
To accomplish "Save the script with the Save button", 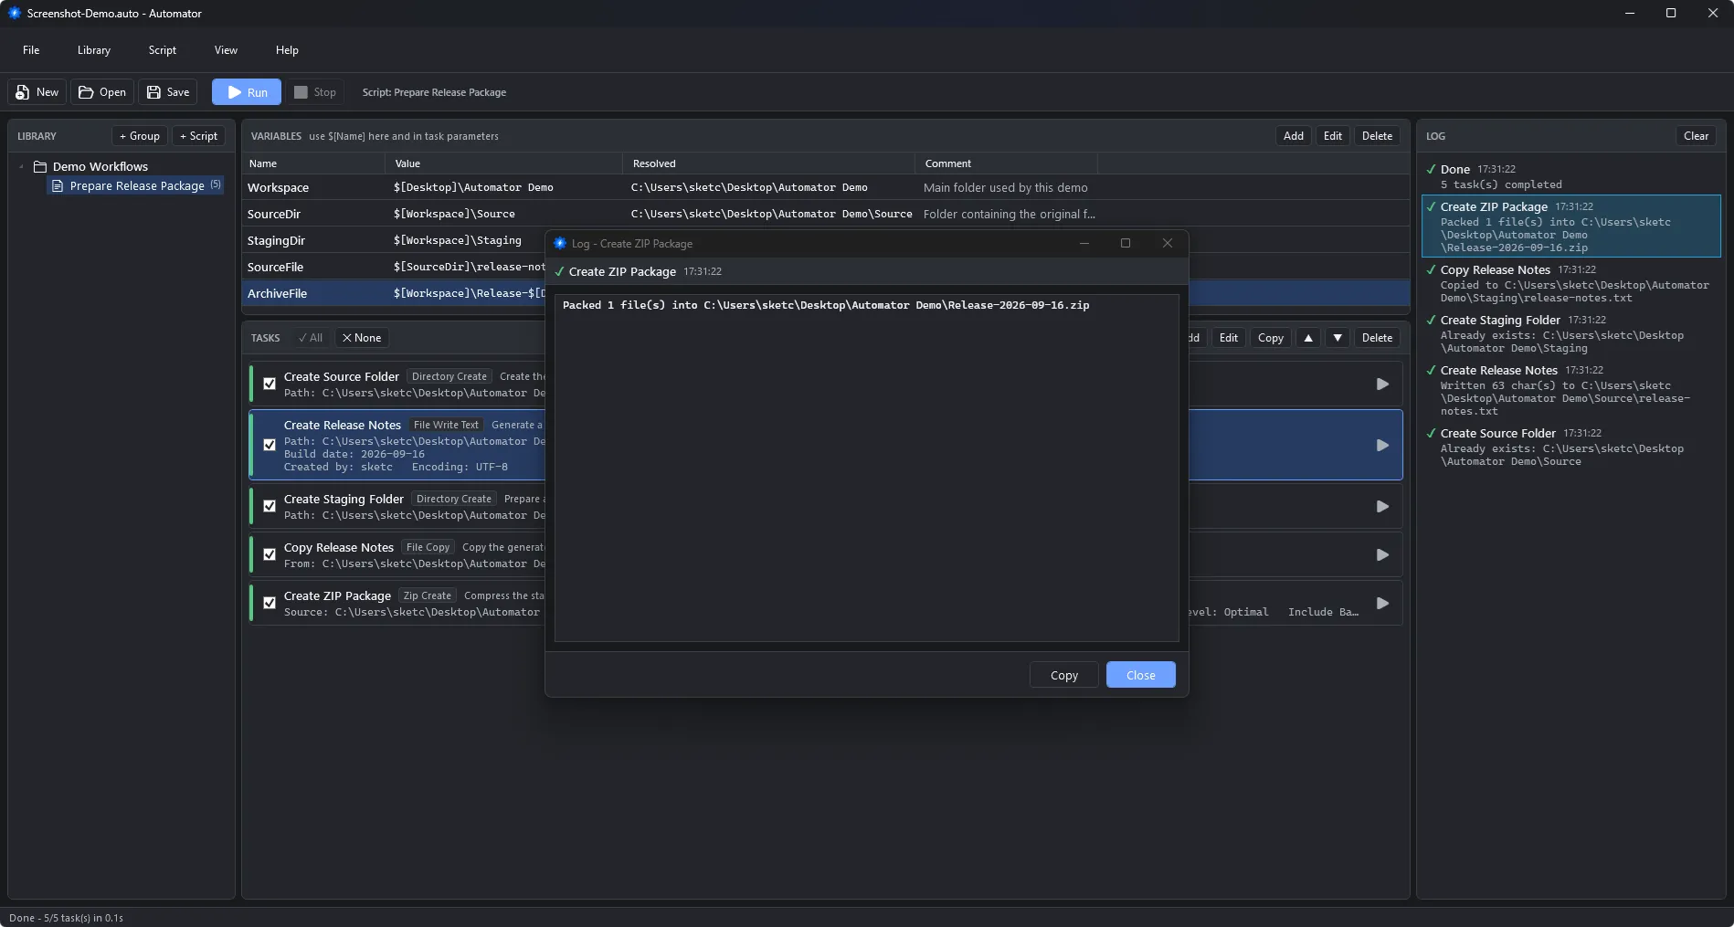I will click(x=168, y=92).
